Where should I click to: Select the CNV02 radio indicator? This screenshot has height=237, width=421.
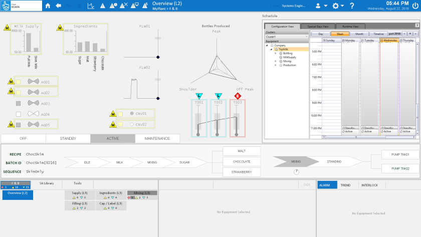tap(132, 124)
